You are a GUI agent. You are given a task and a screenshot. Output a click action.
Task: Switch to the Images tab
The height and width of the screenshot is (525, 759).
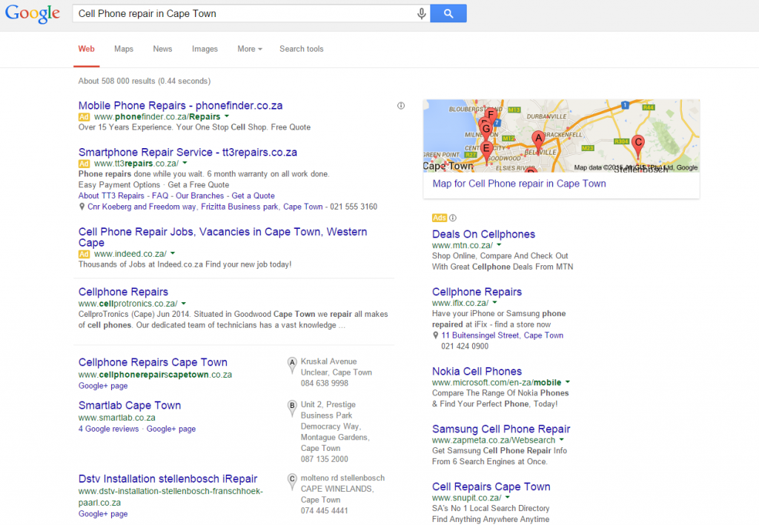pos(205,49)
